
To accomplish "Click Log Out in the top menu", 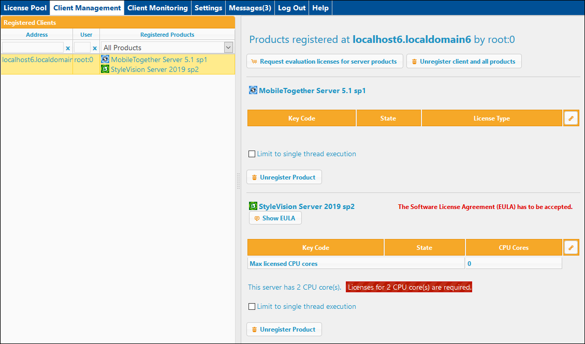I will (292, 8).
